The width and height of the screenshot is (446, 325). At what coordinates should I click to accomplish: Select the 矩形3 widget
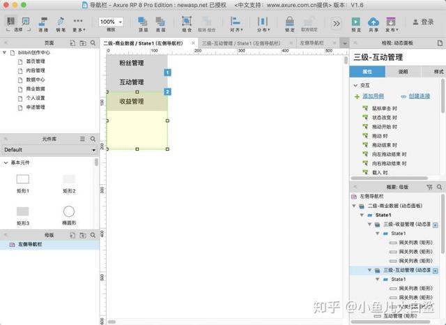tap(23, 216)
